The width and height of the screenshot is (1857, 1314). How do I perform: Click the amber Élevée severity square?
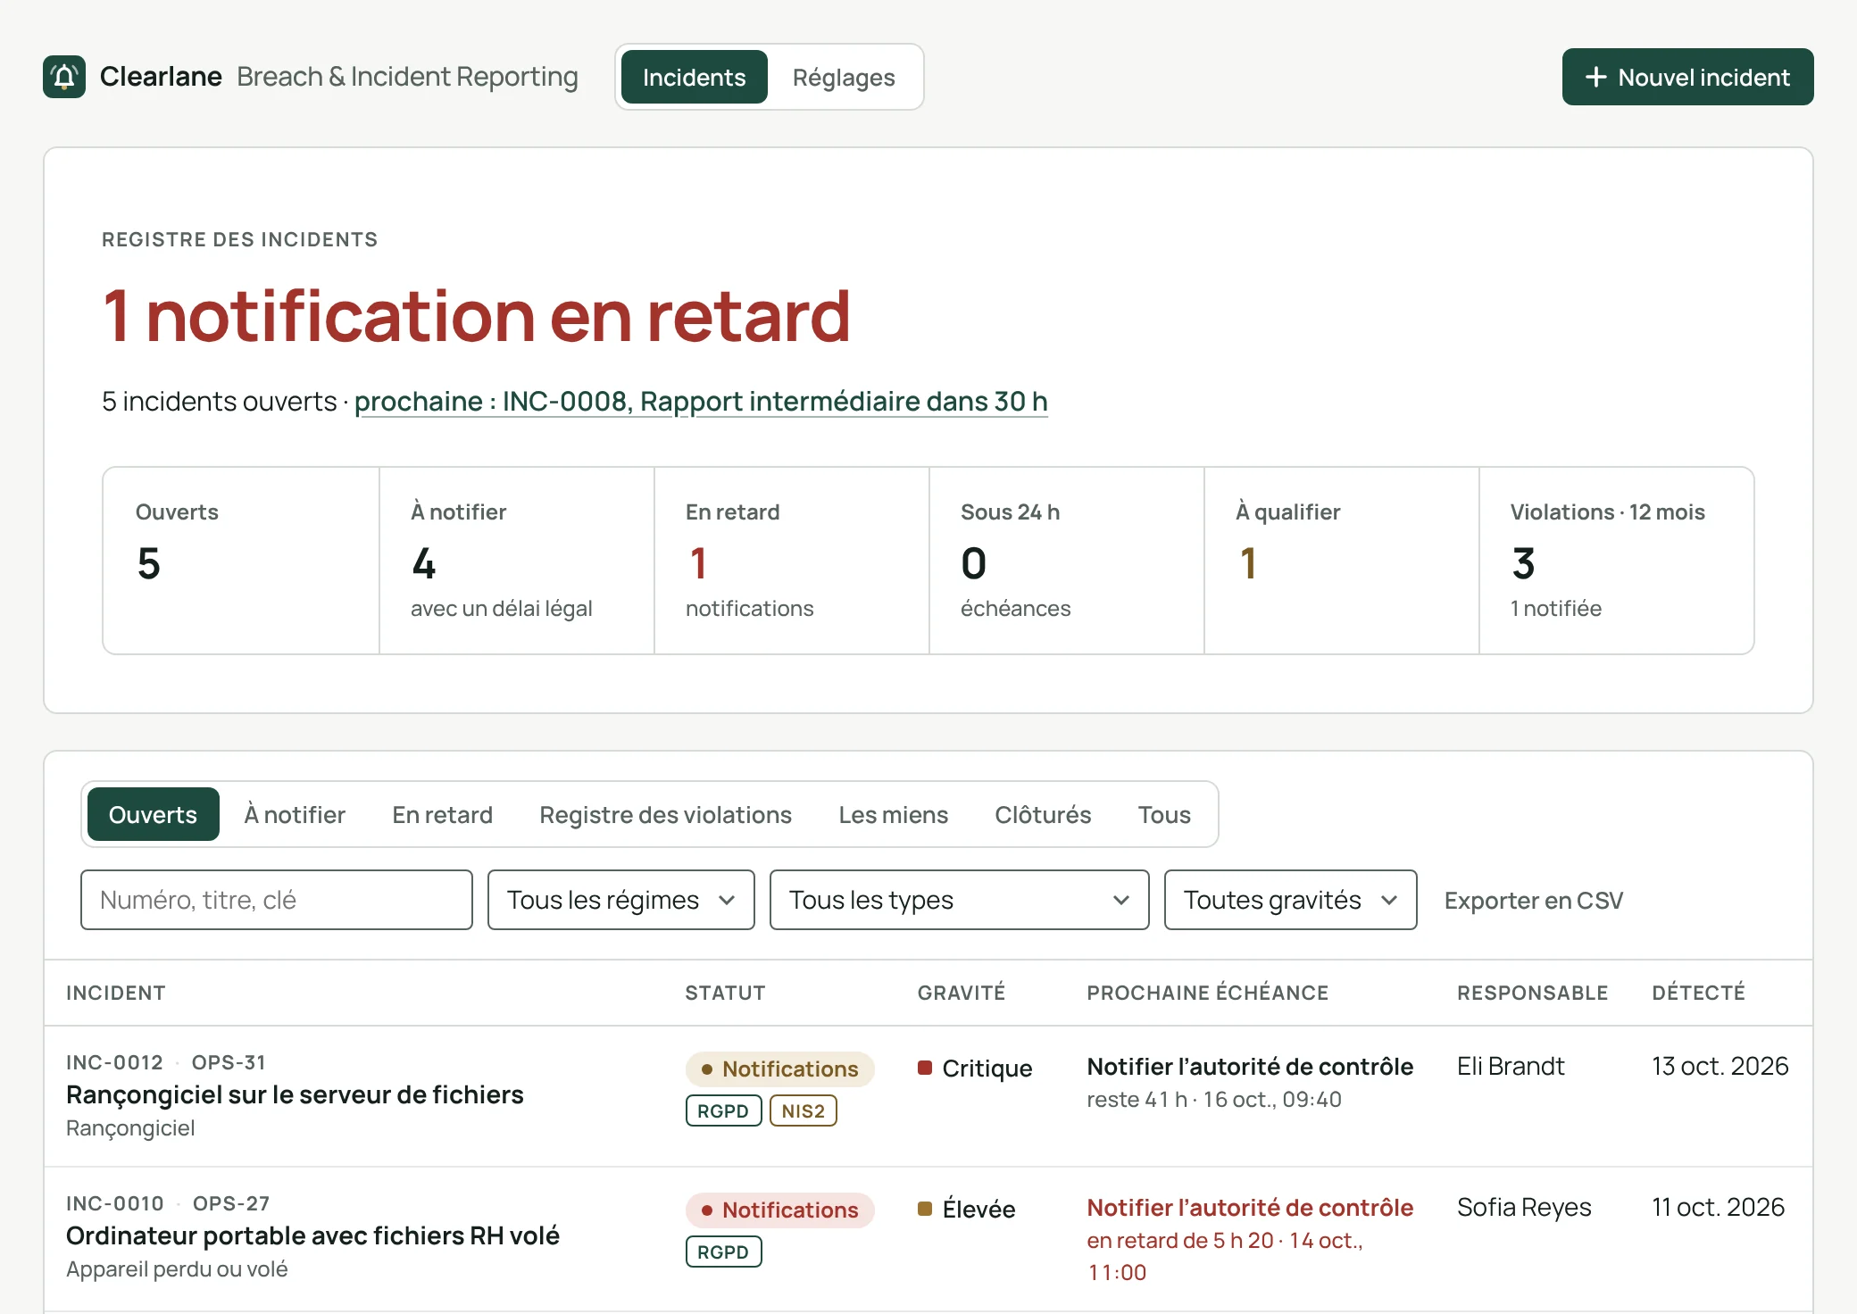[925, 1209]
